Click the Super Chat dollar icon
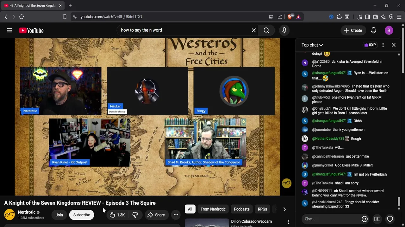This screenshot has height=227, width=405. 377,219
